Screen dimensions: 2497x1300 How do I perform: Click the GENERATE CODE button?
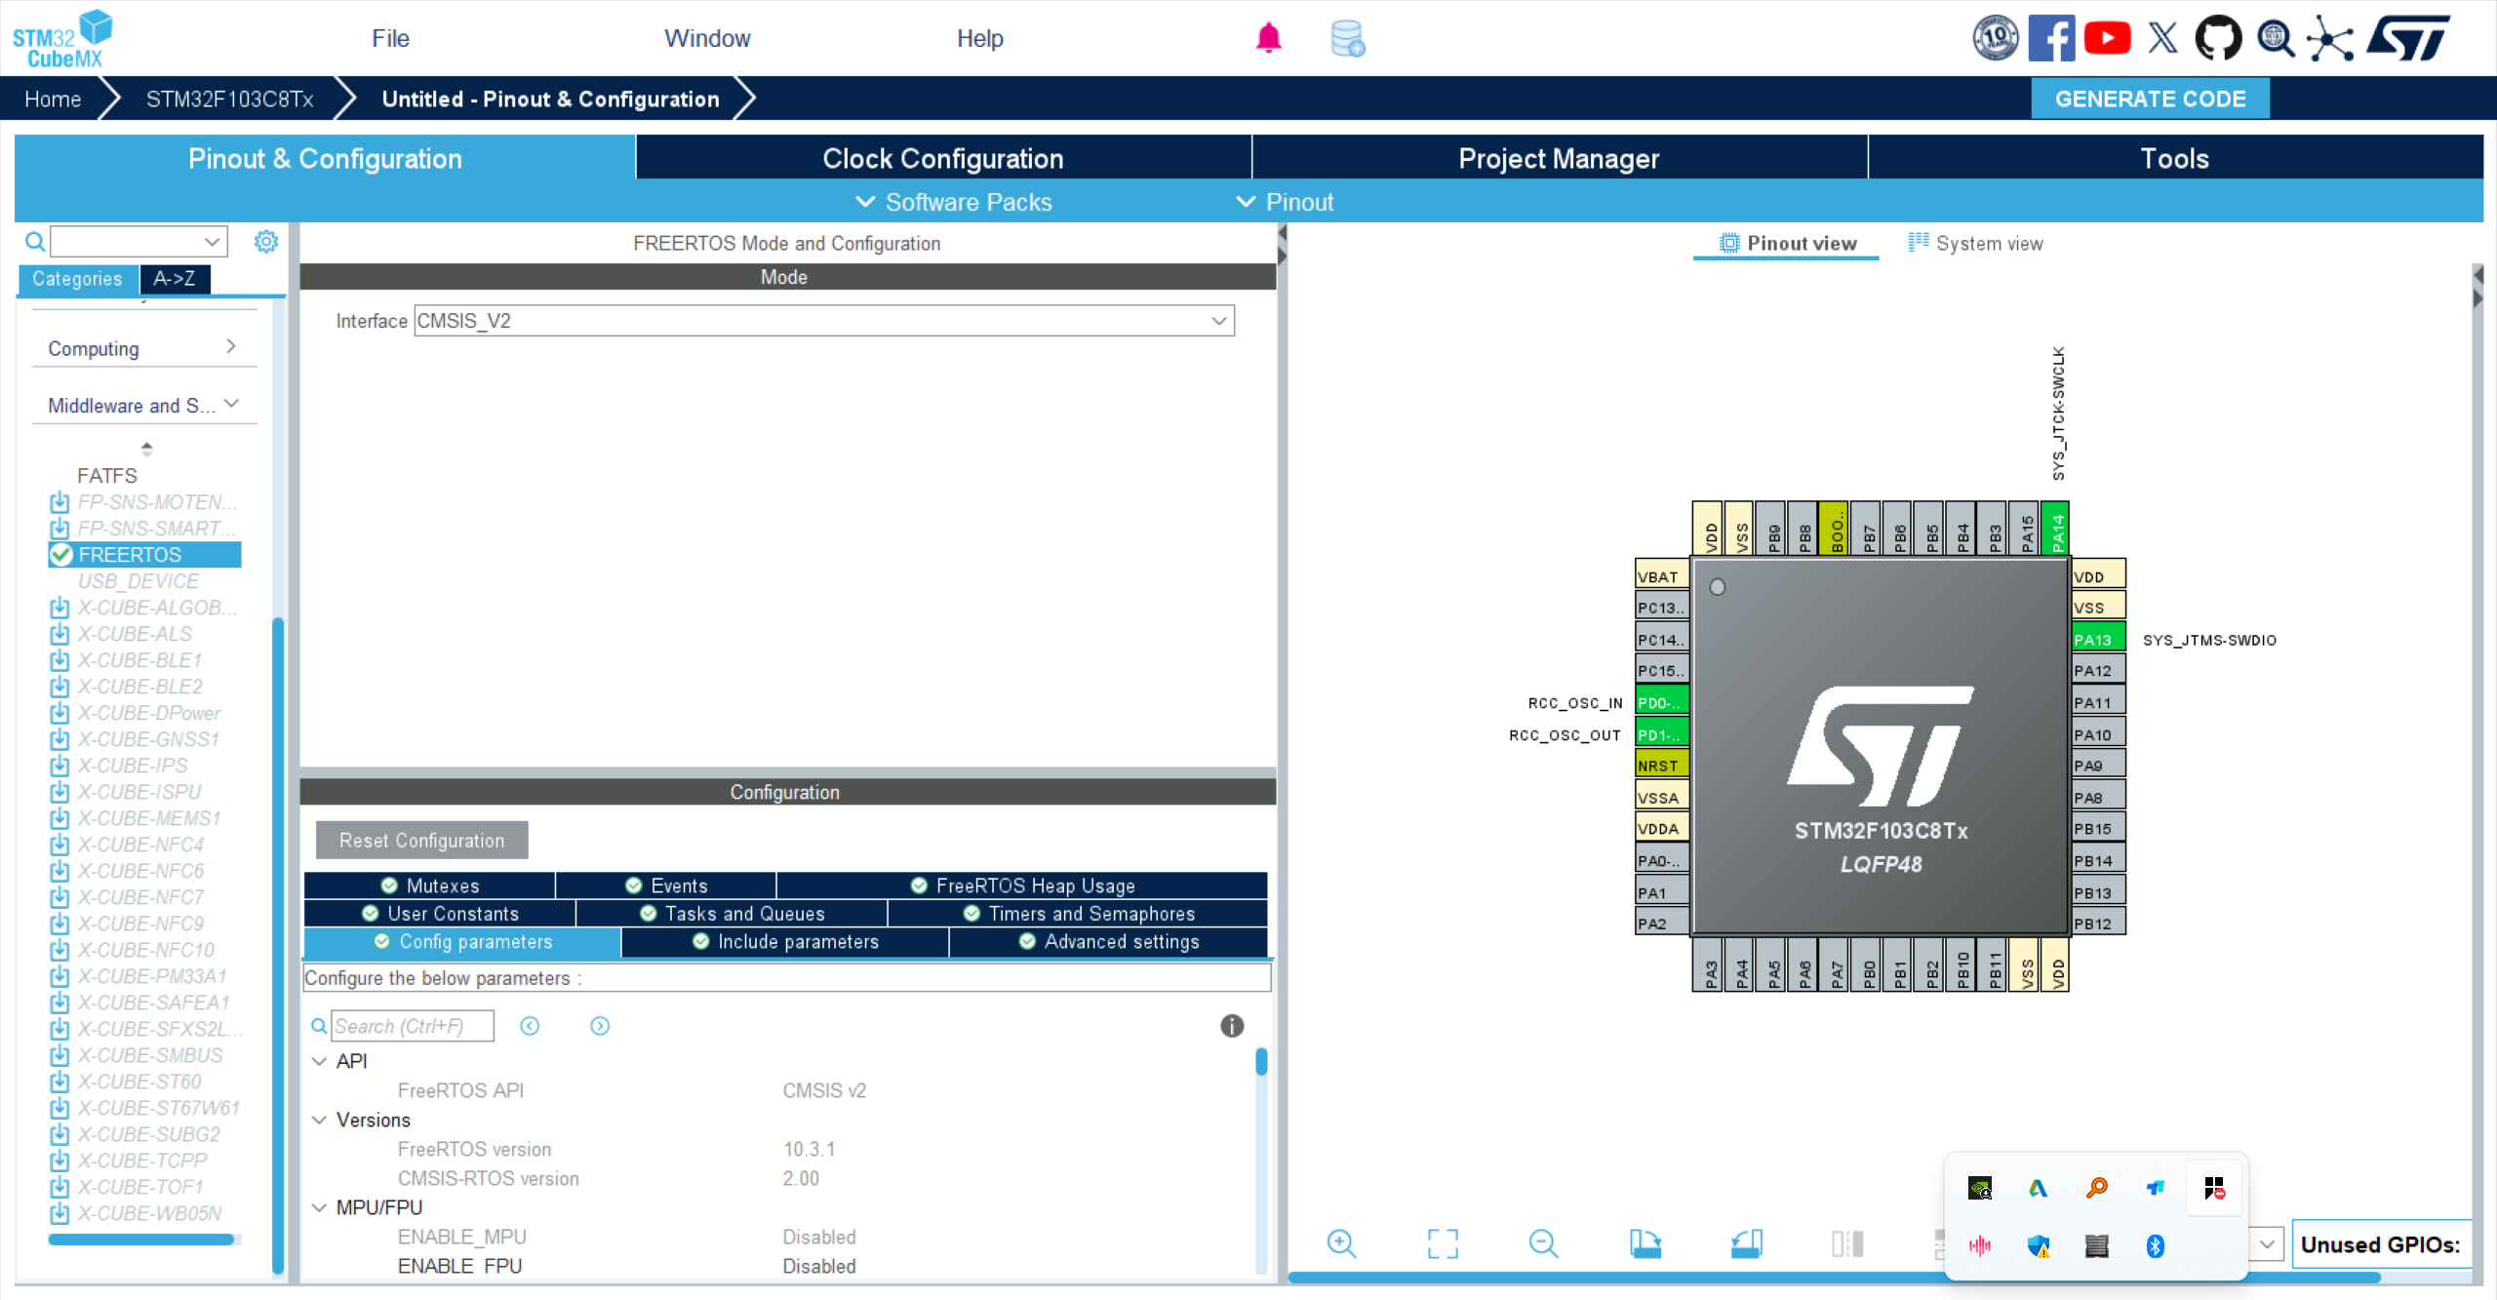2150,98
